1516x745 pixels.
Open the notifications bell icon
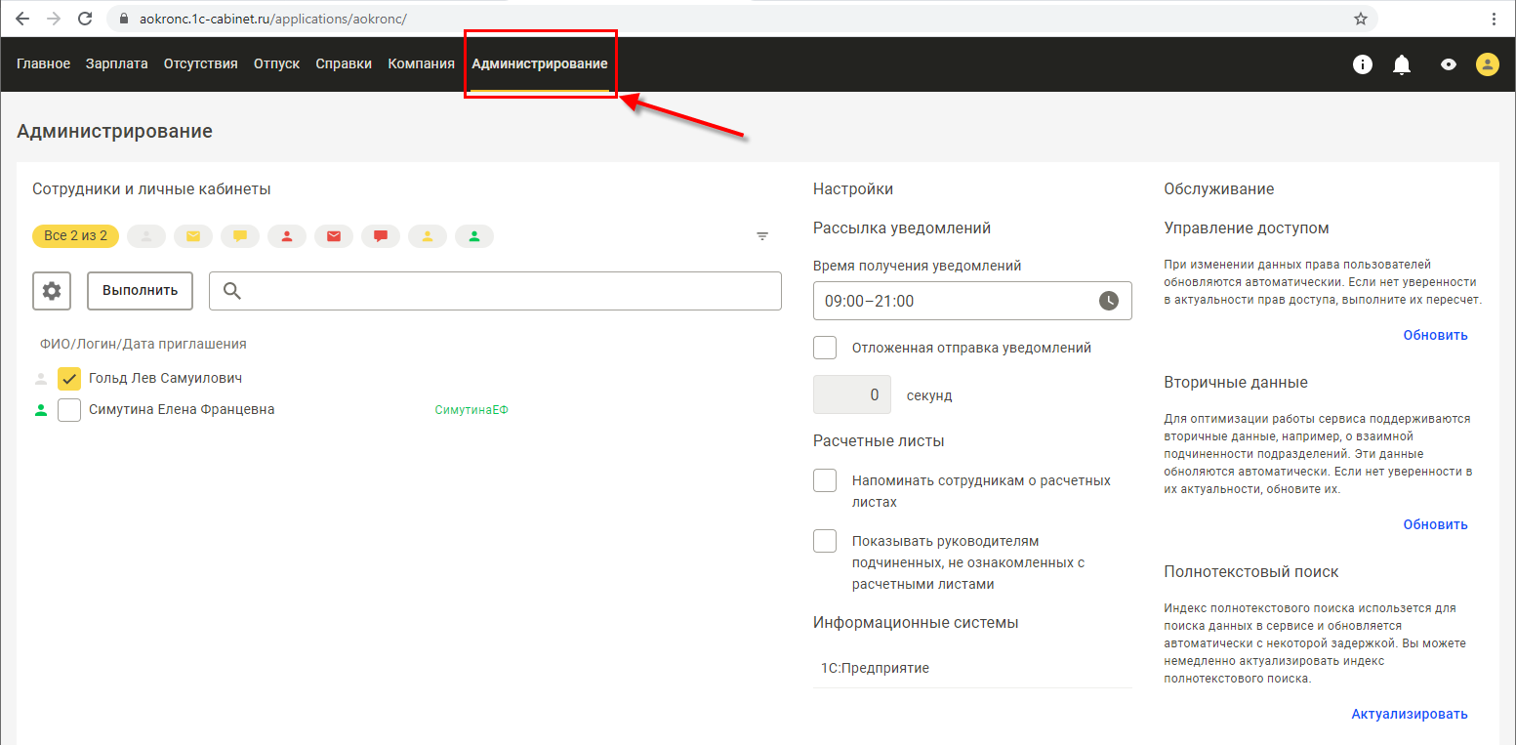1402,64
